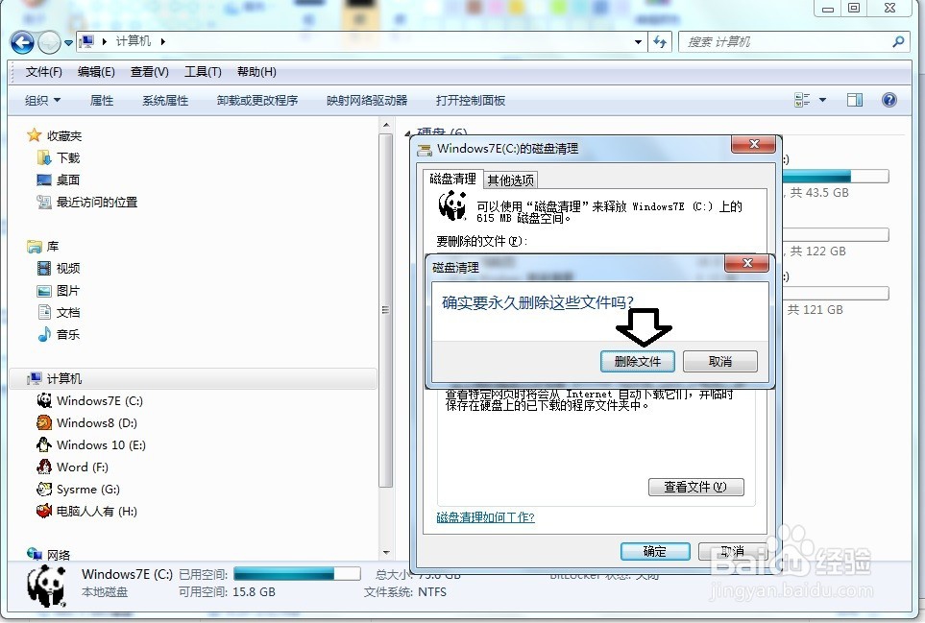Image resolution: width=925 pixels, height=623 pixels.
Task: Select drive Windows 10 (E:)
Action: pyautogui.click(x=91, y=445)
